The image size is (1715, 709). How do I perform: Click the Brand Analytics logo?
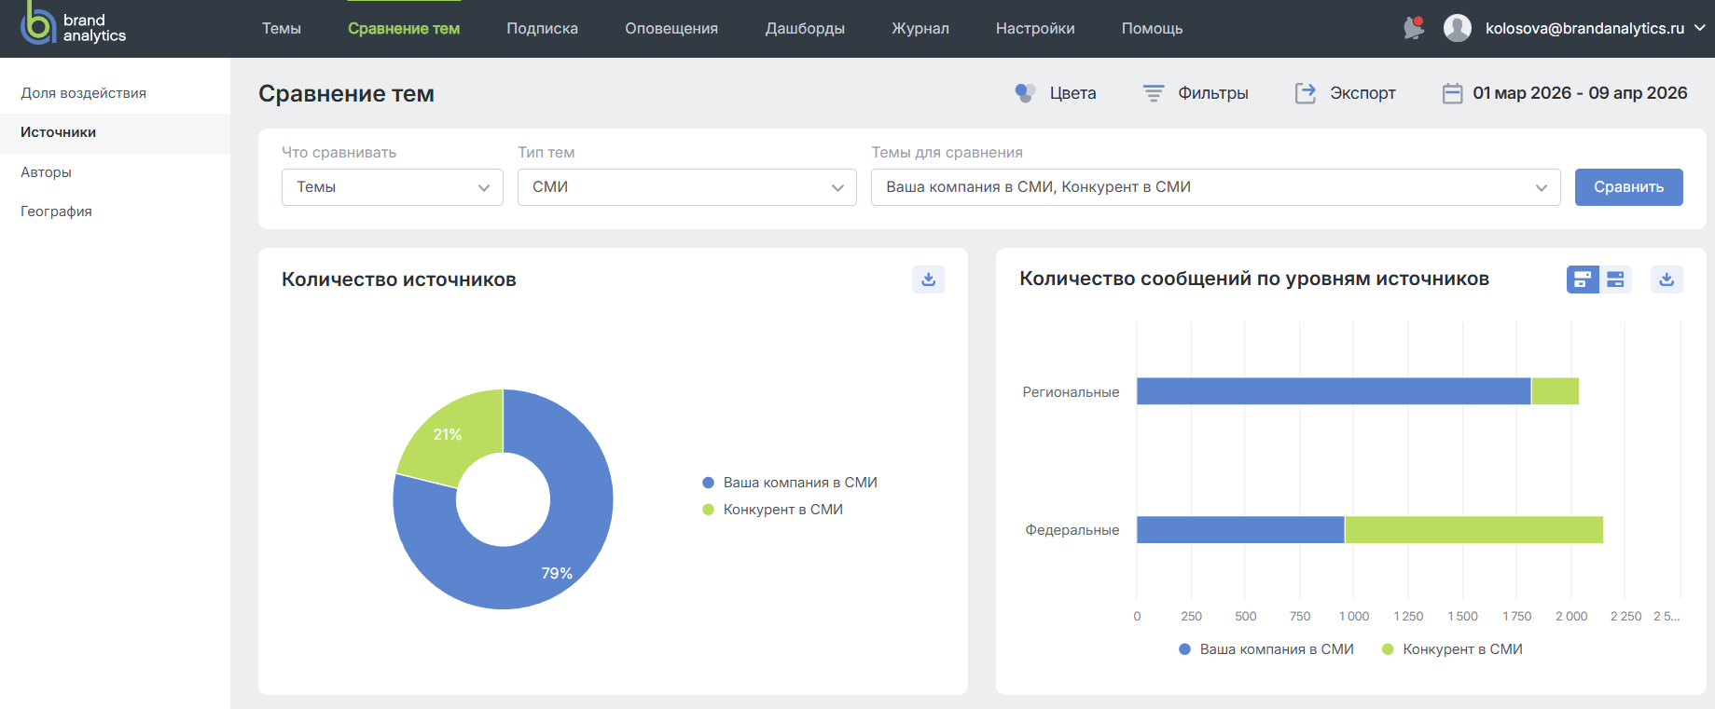(73, 25)
